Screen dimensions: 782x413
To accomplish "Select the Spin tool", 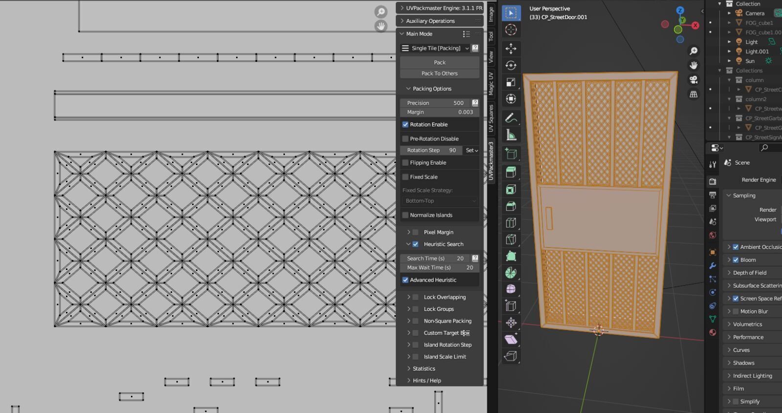I will [x=511, y=273].
